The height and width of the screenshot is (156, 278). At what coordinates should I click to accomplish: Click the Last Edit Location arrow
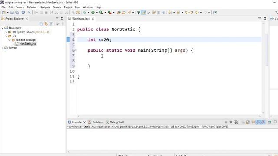[x=186, y=13]
